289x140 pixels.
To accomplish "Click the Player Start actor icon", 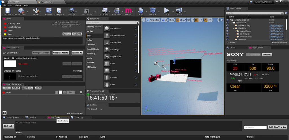I will pyautogui.click(x=107, y=57).
